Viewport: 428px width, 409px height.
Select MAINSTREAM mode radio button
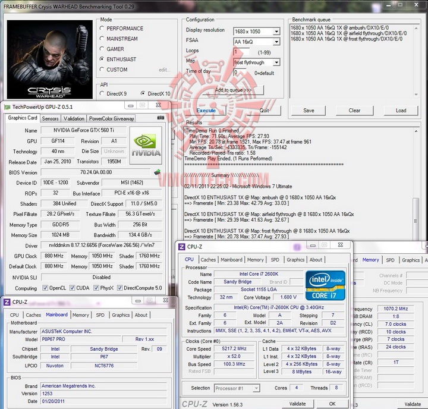pyautogui.click(x=102, y=38)
